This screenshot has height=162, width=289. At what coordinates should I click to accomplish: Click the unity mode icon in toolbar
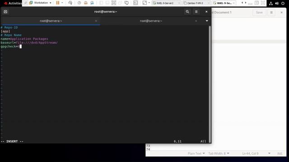(120, 3)
